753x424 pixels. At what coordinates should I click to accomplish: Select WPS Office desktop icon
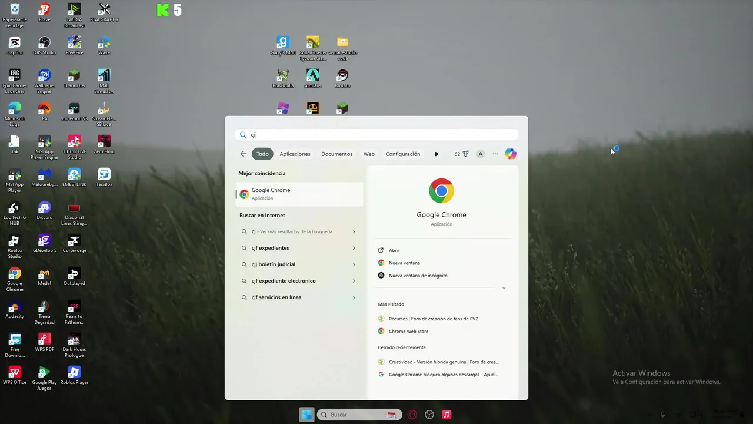(x=15, y=375)
